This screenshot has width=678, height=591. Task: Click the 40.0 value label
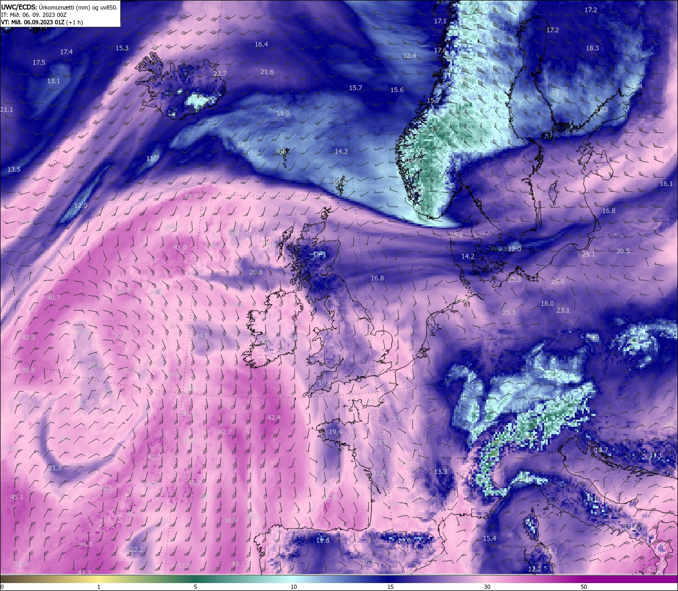point(28,338)
